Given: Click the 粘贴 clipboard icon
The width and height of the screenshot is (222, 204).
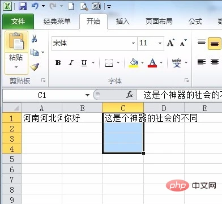Looking at the screenshot, I should (x=16, y=41).
